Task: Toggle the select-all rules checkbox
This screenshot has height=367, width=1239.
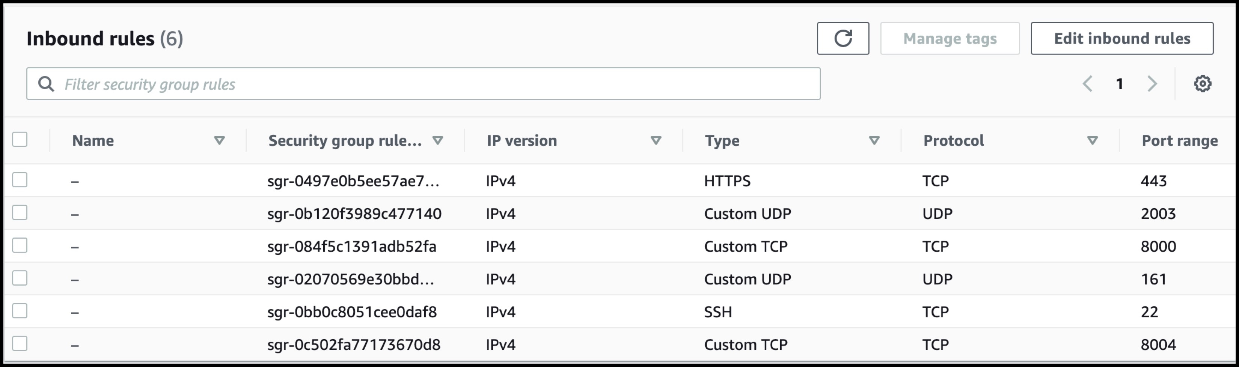Action: coord(20,140)
